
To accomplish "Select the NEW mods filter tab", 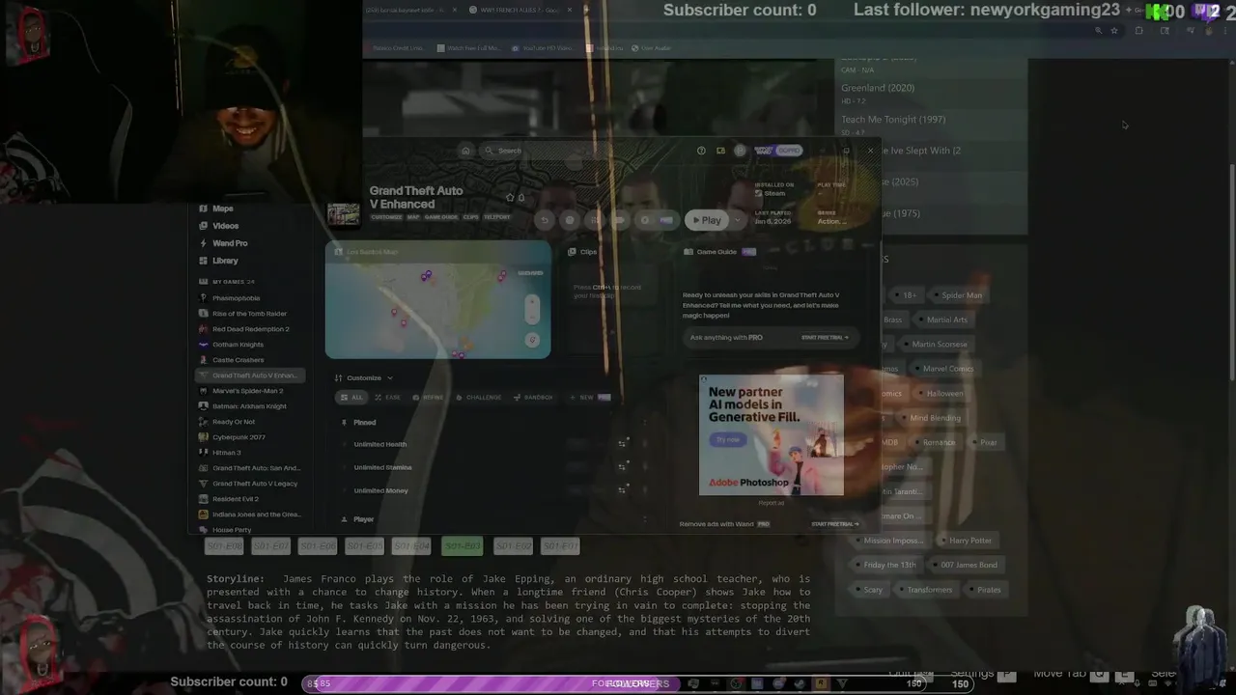I will click(x=589, y=398).
